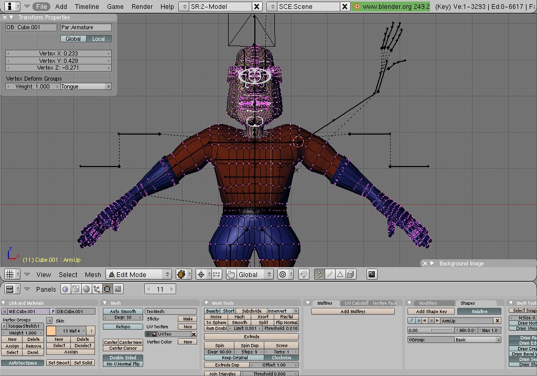Toggle Retopo in Mesh panel

pyautogui.click(x=123, y=327)
